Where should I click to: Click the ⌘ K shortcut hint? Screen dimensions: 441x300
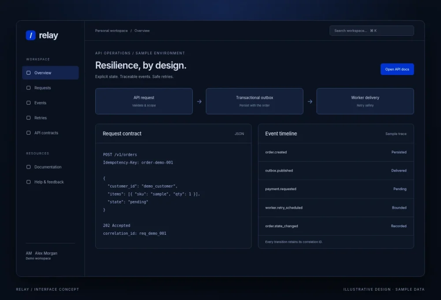(x=373, y=31)
